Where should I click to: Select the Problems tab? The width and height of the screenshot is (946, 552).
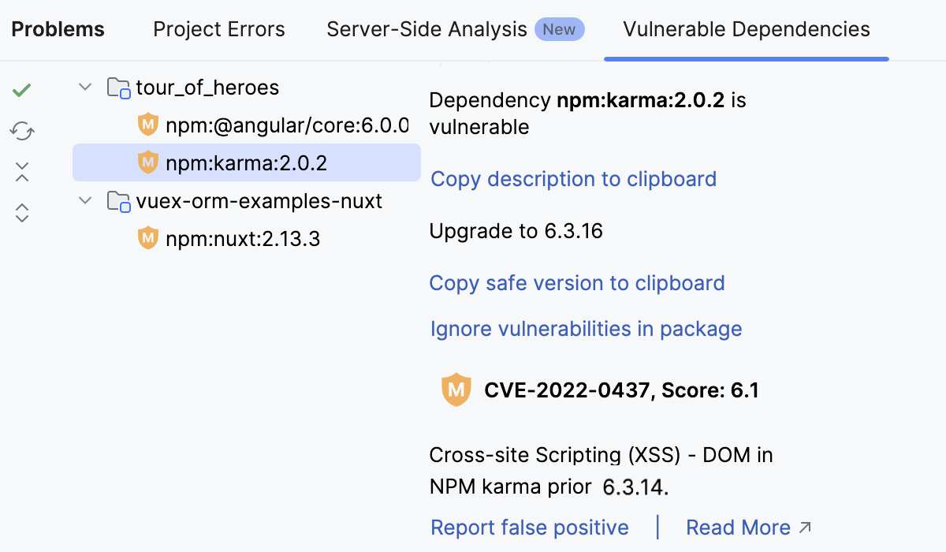(x=57, y=29)
